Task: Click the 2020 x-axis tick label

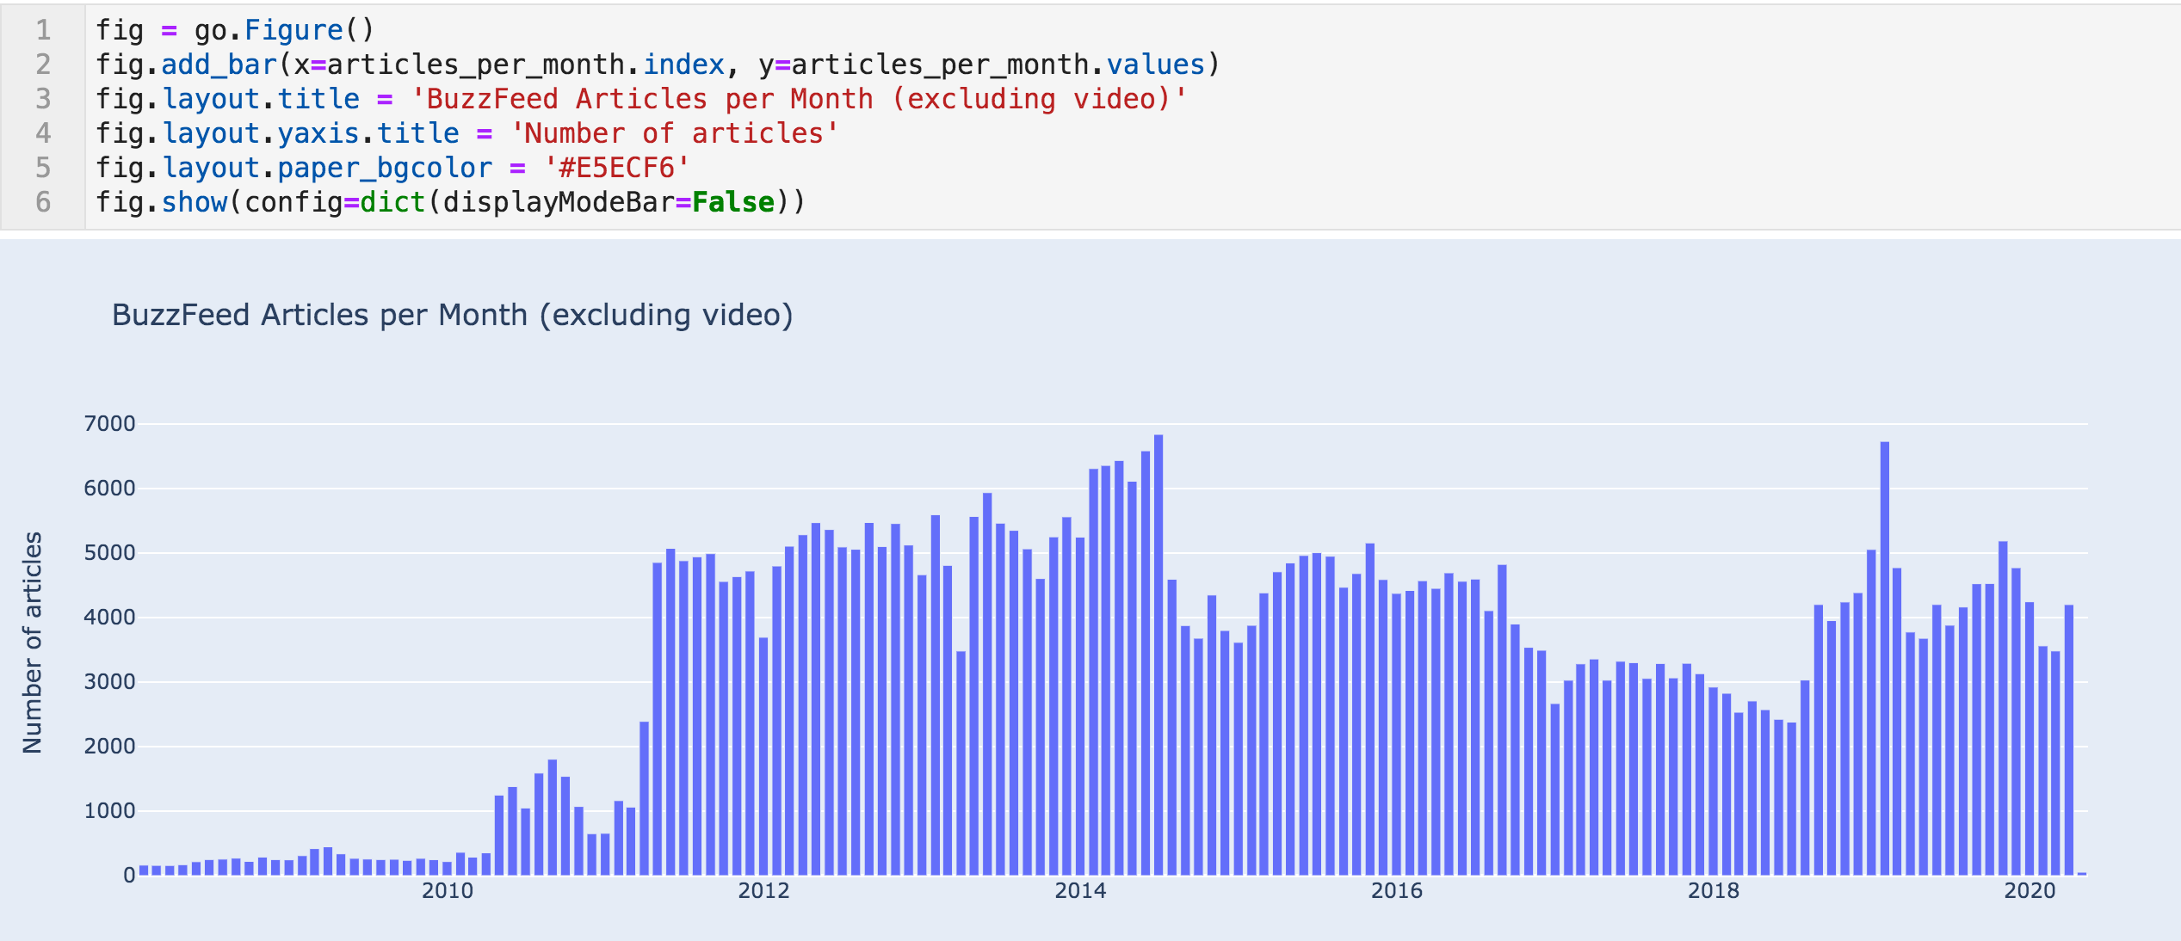Action: (x=2030, y=891)
